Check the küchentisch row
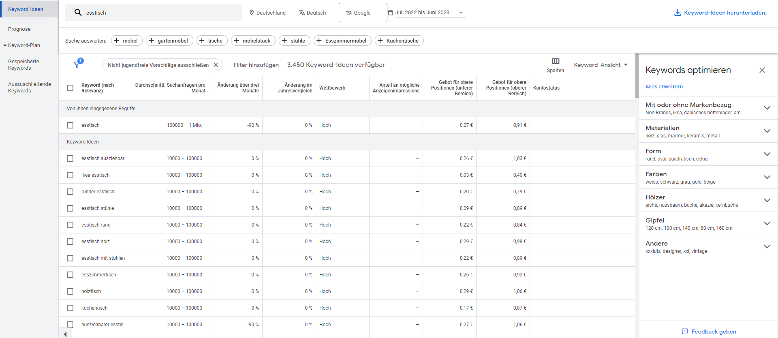Screen dimensions: 778x338 click(70, 308)
